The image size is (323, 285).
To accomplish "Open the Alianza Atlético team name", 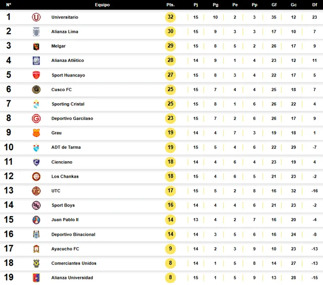I will click(68, 60).
